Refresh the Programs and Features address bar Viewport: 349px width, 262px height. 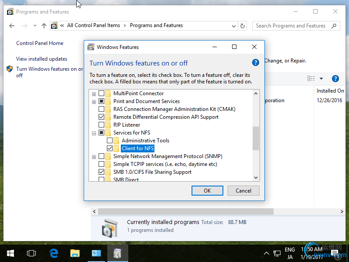coord(243,26)
